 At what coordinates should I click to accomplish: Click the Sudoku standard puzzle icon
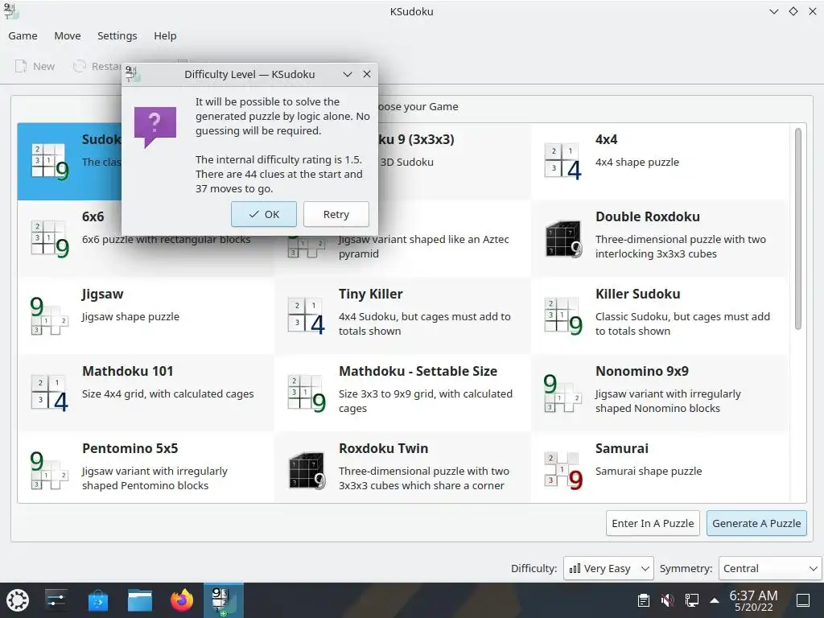pos(50,161)
